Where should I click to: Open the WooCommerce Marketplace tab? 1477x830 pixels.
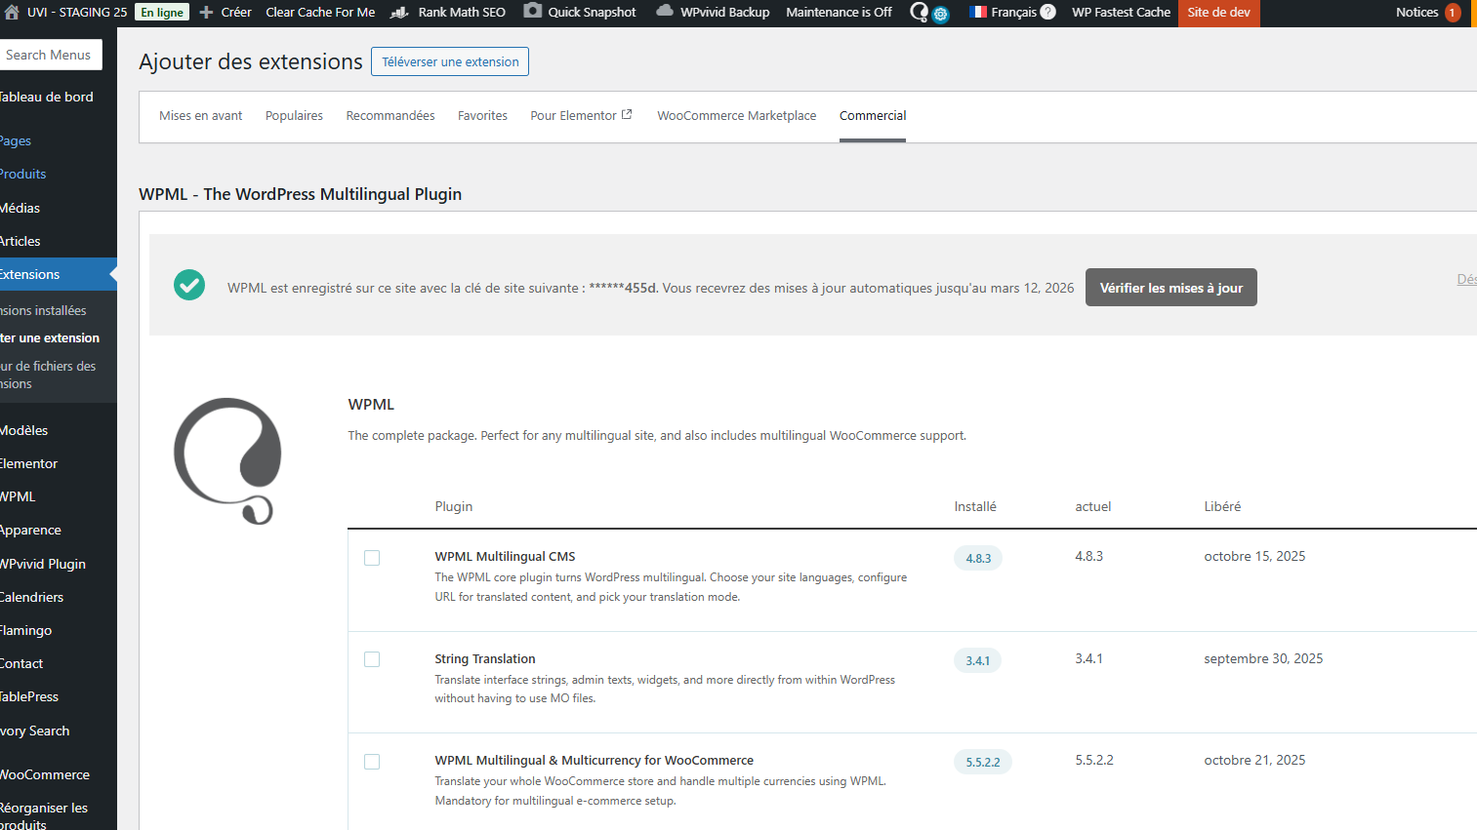point(736,116)
